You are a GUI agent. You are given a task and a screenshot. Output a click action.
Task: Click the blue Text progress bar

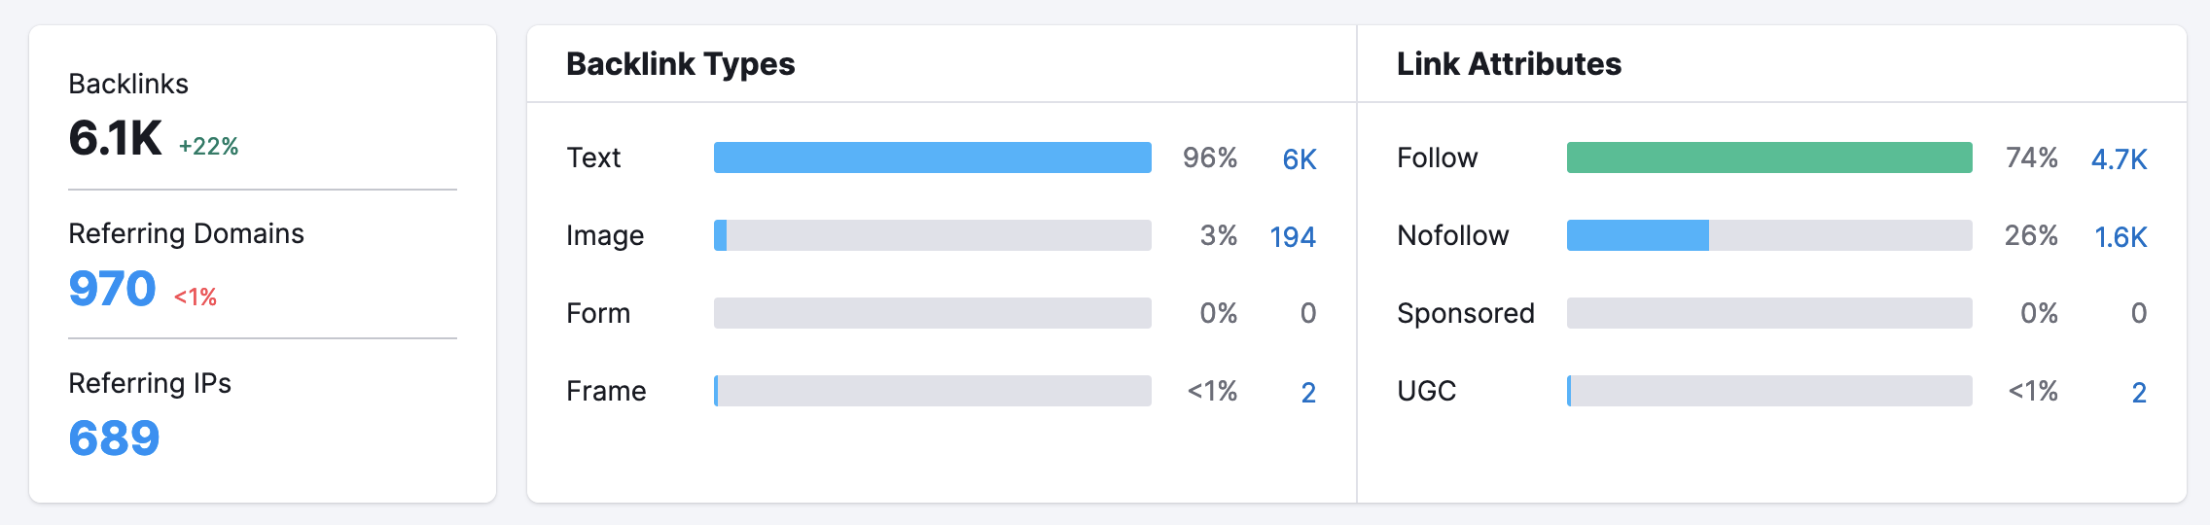932,157
